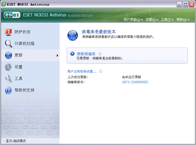Open the top 设置(S) dropdown menu
This screenshot has width=196, height=145.
coord(152,20)
